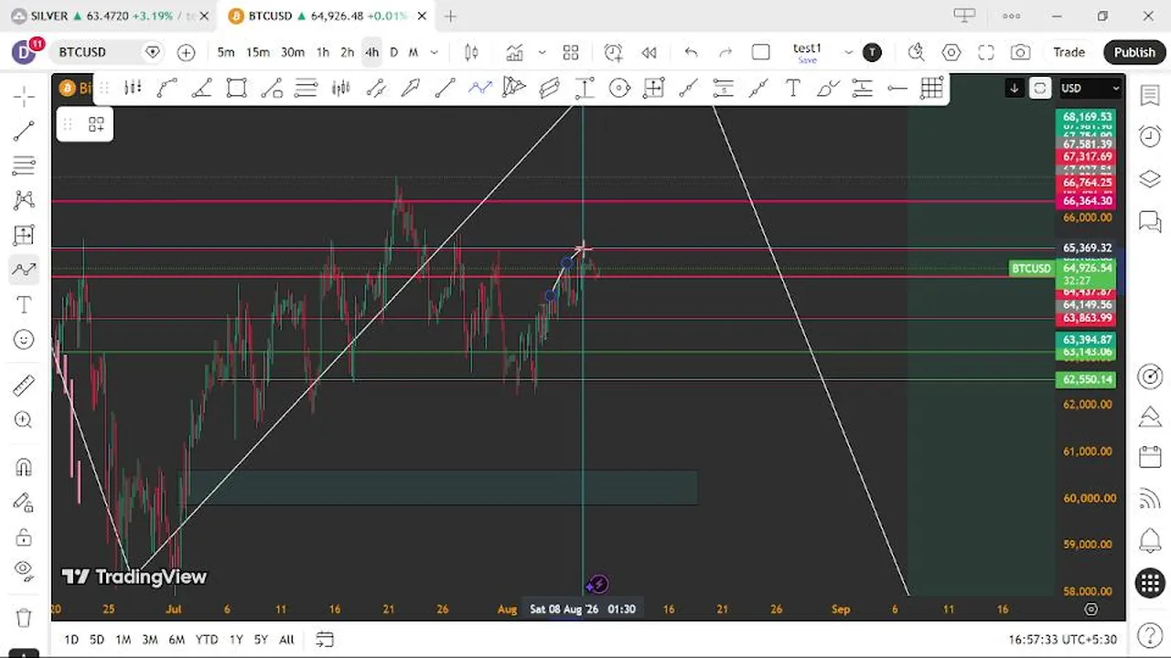Open the help center question icon
The width and height of the screenshot is (1171, 658).
[x=1150, y=636]
